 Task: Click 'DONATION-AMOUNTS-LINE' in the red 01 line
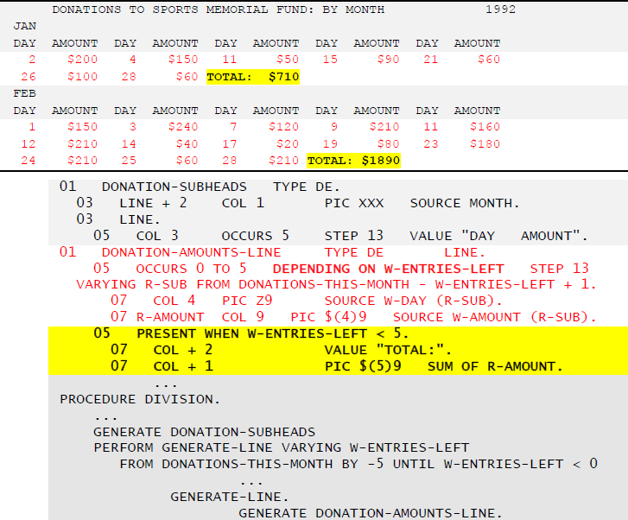tap(192, 252)
